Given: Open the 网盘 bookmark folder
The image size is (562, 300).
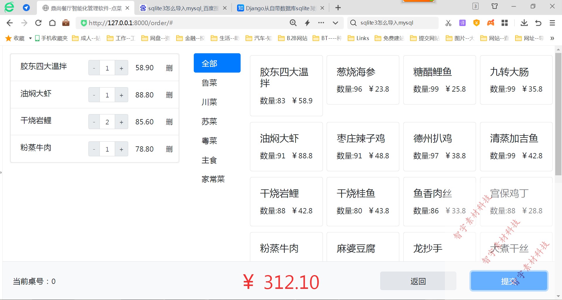Looking at the screenshot, I should point(156,38).
